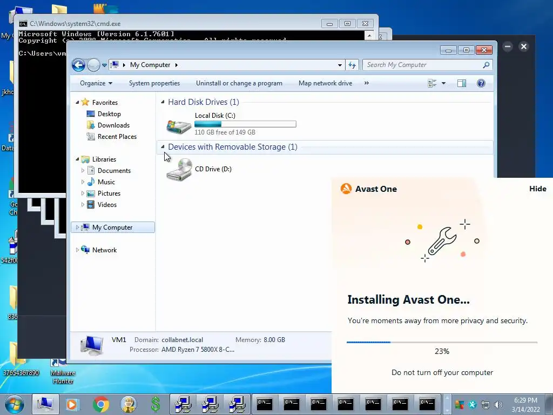The image size is (553, 415).
Task: Expand My Computer in navigation pane
Action: tap(78, 227)
